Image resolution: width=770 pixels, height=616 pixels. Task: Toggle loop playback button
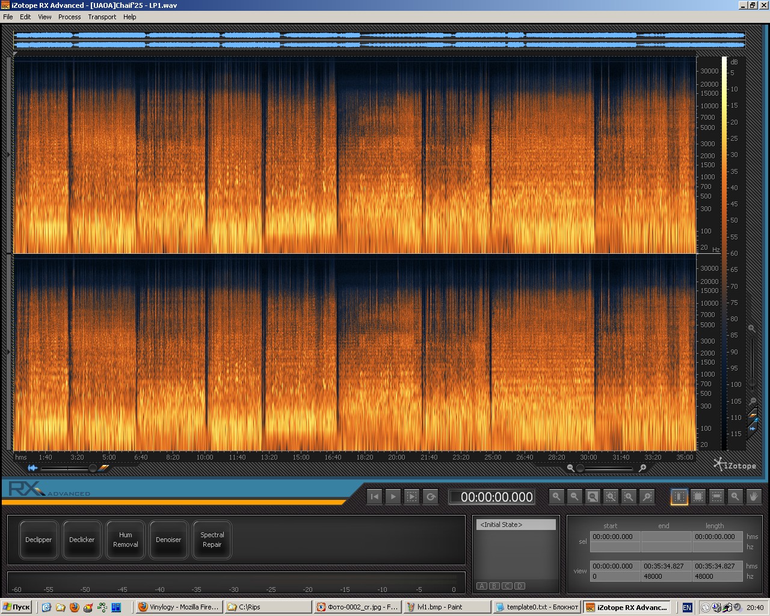coord(431,496)
